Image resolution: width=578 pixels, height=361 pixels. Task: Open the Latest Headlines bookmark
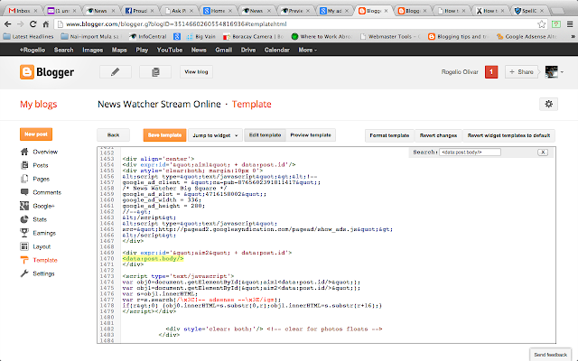tap(29, 36)
